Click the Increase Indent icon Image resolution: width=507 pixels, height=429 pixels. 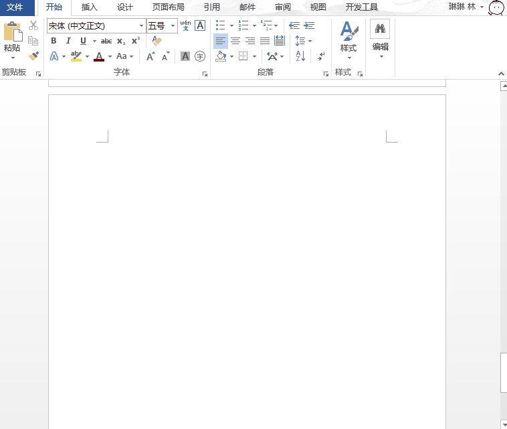tap(309, 25)
